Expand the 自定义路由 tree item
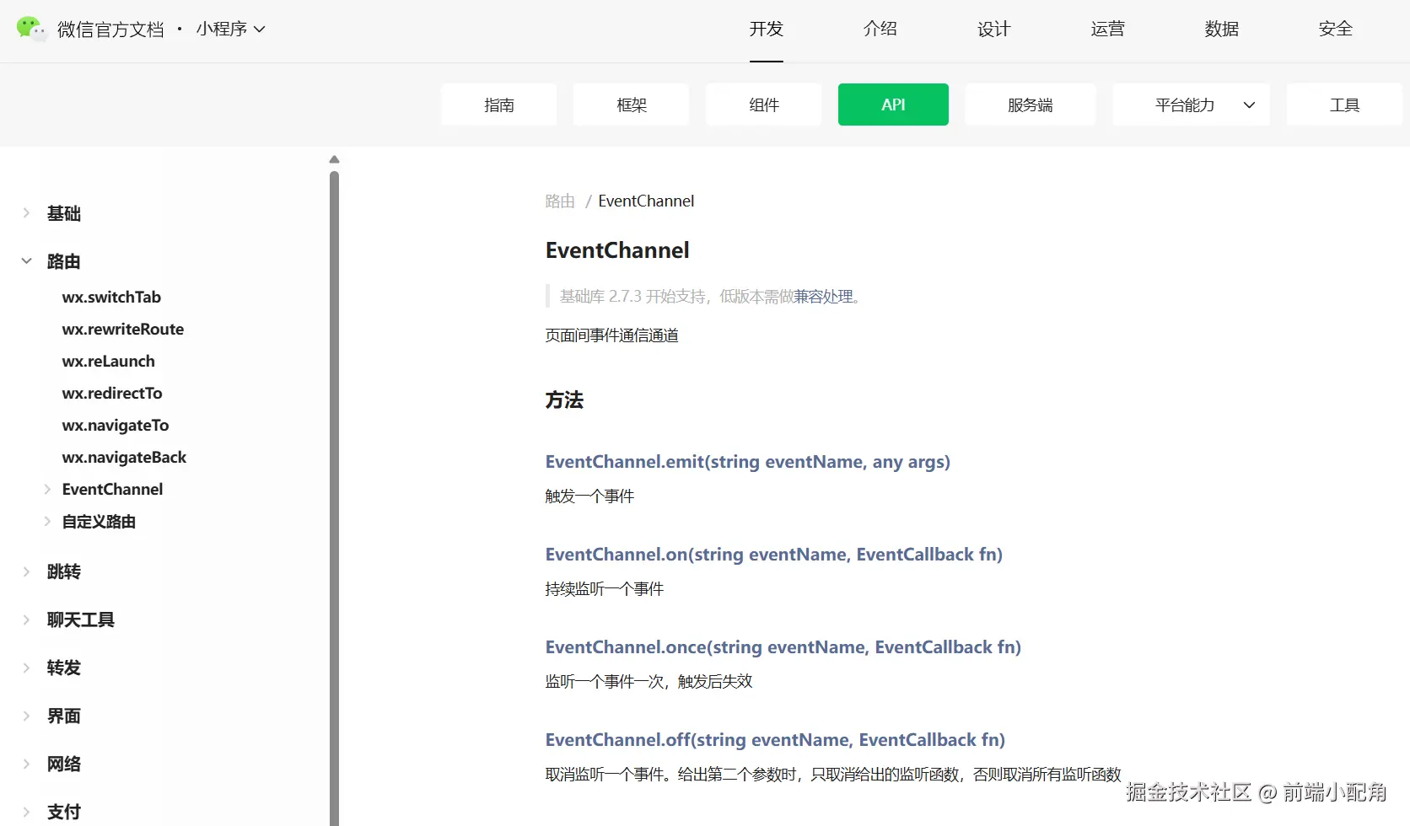Screen dimensions: 1410x826 [48, 521]
